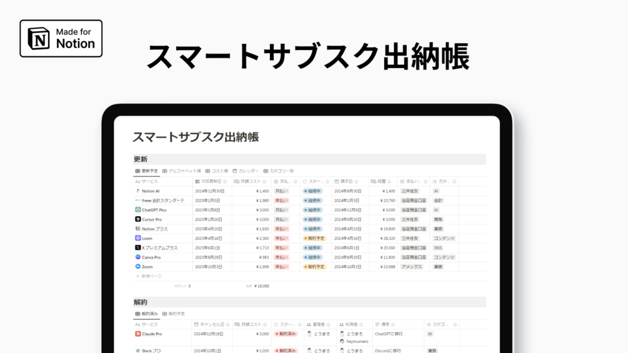Screen dimensions: 628x353
Task: Click the page title スマートサブスク出納帳
Action: (x=196, y=137)
